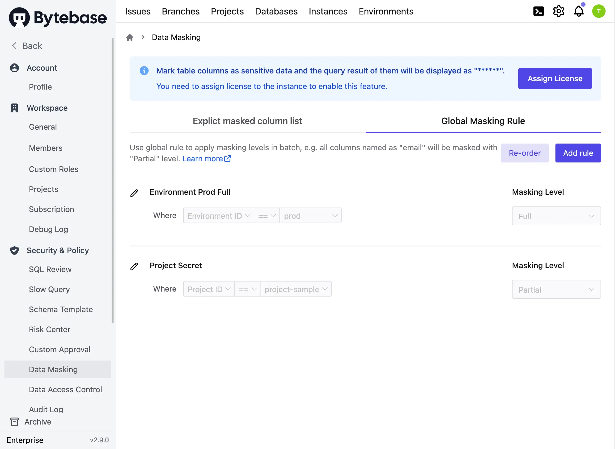Open the notifications bell
This screenshot has height=449, width=615.
(x=579, y=11)
